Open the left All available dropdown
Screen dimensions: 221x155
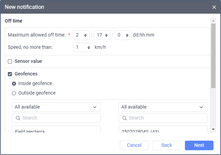(x=56, y=107)
